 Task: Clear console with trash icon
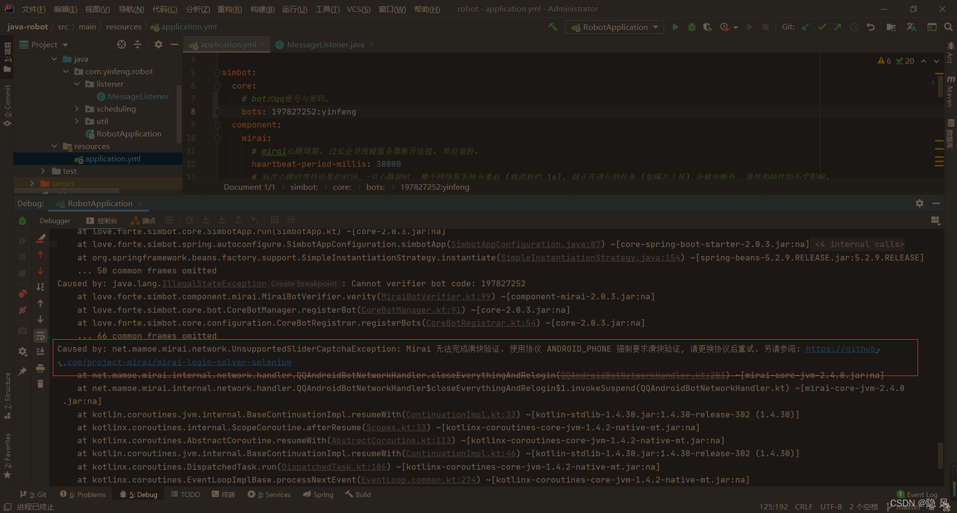(40, 384)
